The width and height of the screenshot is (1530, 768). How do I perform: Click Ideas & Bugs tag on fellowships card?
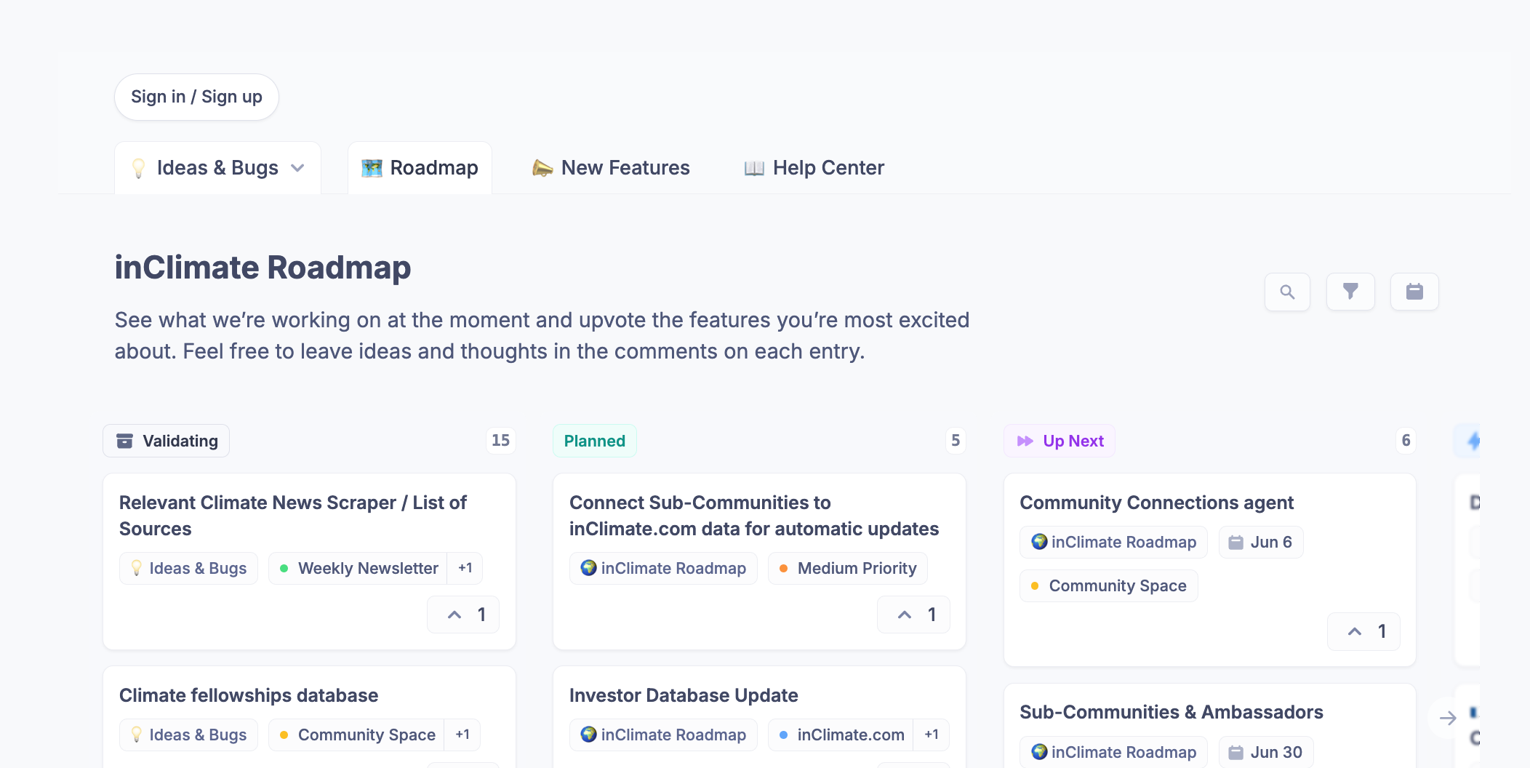[x=188, y=735]
